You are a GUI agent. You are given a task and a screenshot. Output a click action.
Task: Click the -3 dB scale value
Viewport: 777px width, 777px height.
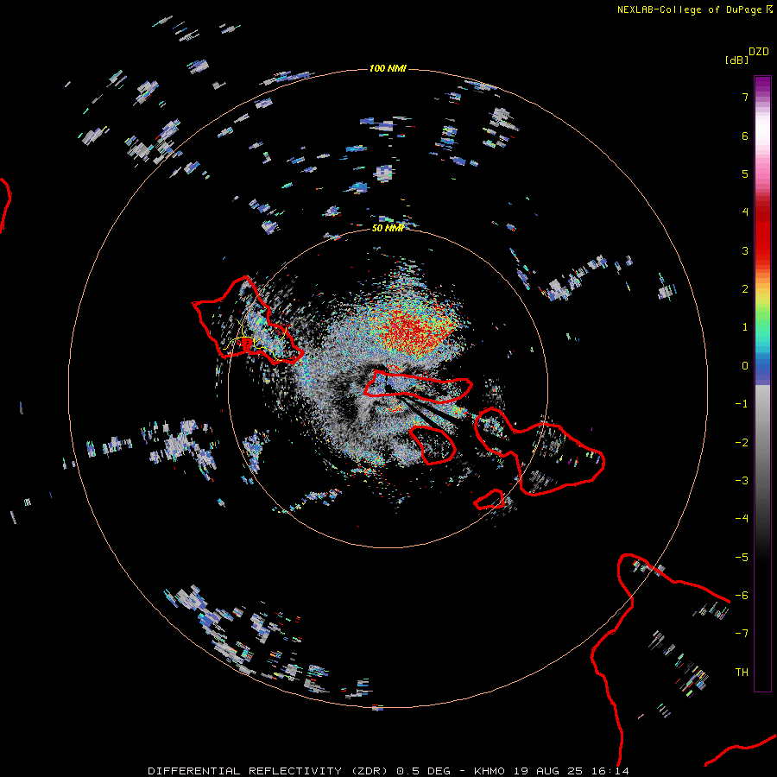point(742,481)
